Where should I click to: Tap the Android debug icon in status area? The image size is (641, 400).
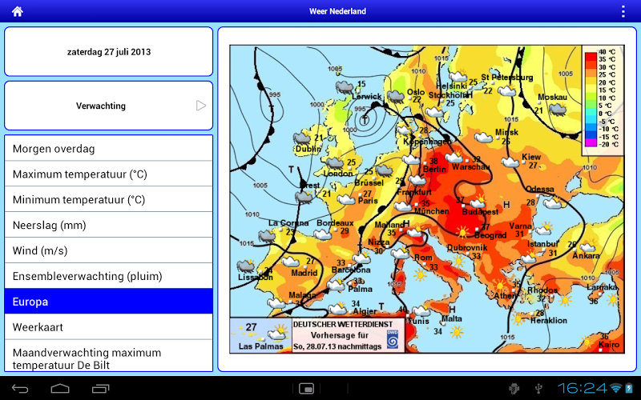pos(514,388)
